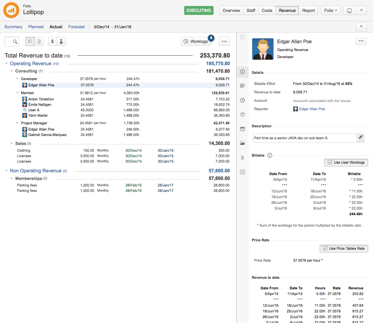Edit description with pencil icon
Viewport: 373px width, 323px height.
(x=361, y=138)
